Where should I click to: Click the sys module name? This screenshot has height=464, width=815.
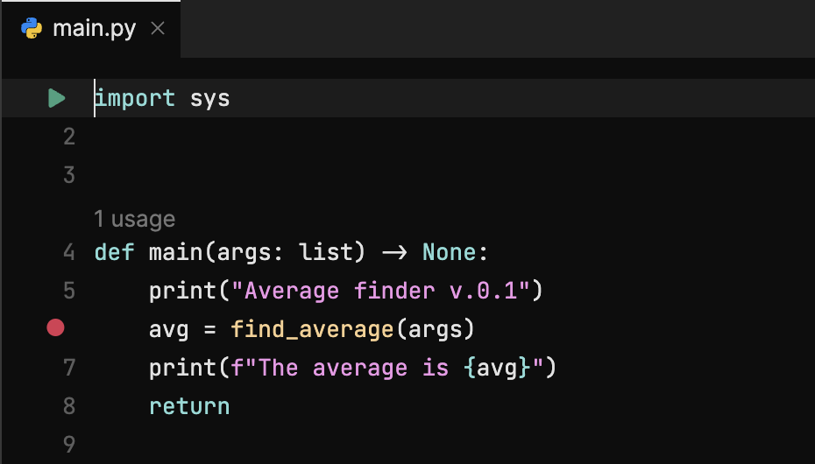coord(210,98)
